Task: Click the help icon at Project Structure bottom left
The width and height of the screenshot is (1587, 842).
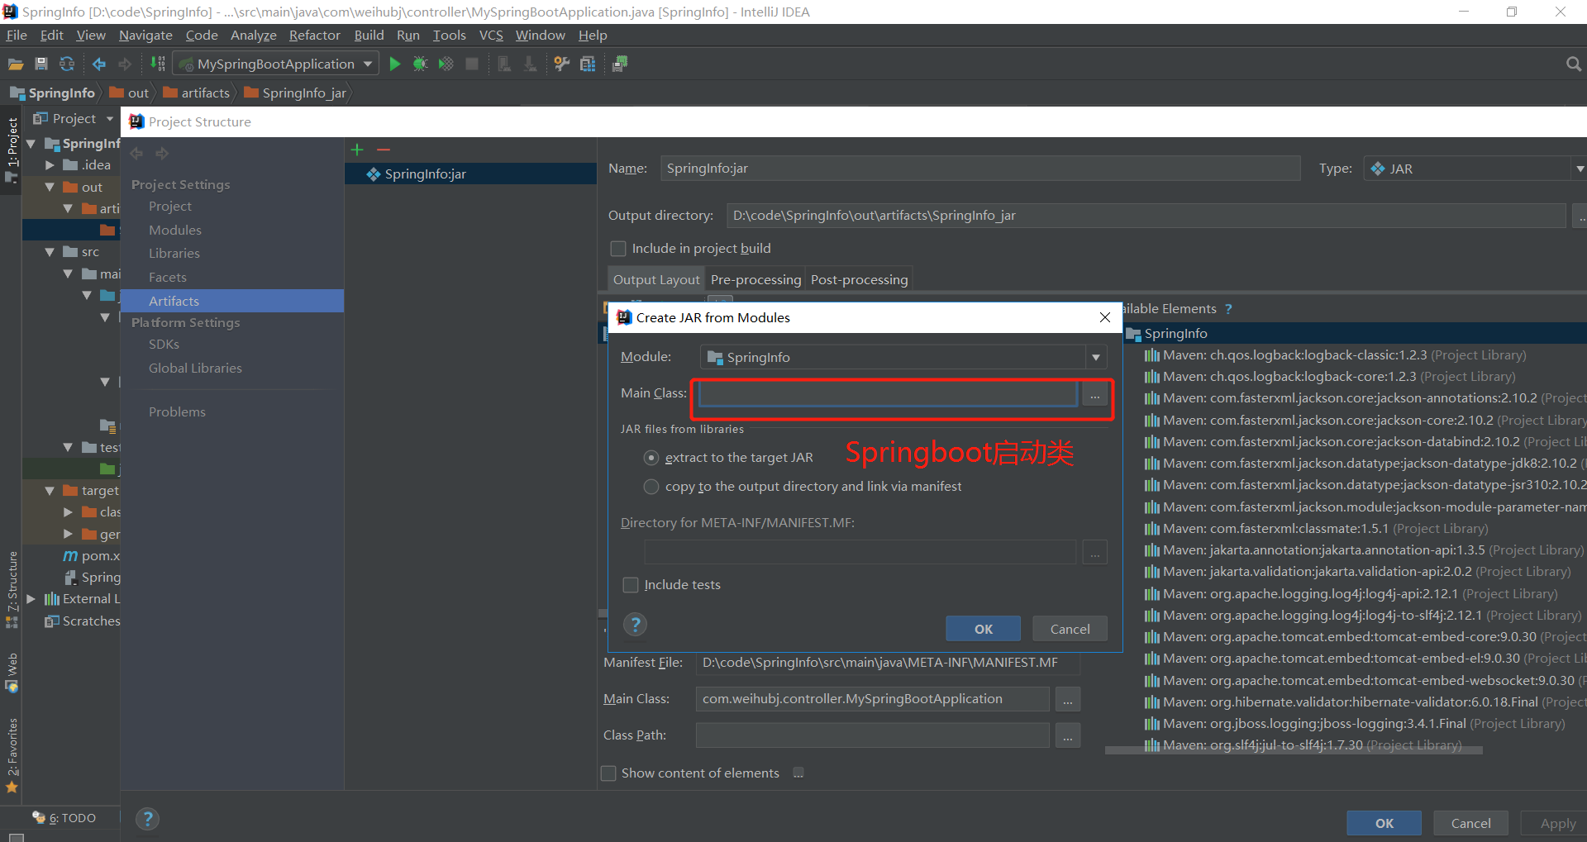Action: [147, 819]
